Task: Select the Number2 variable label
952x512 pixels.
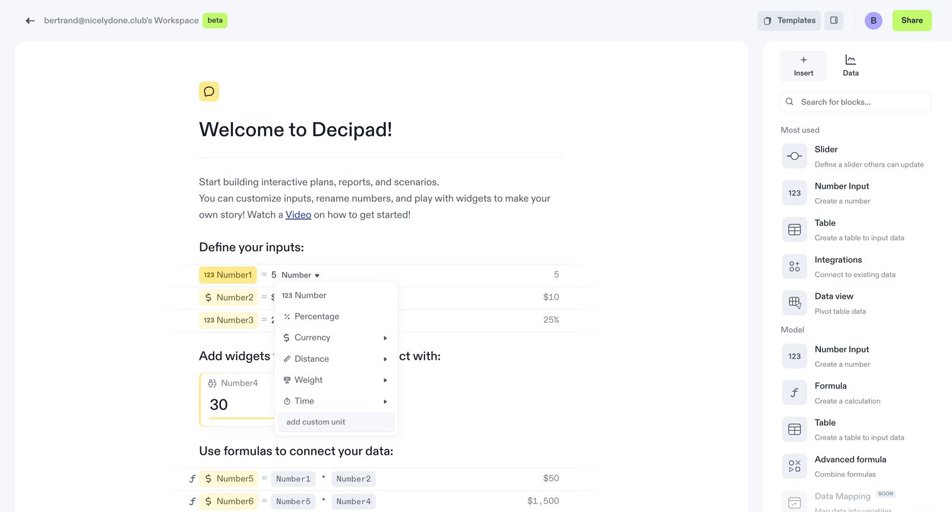Action: tap(229, 298)
